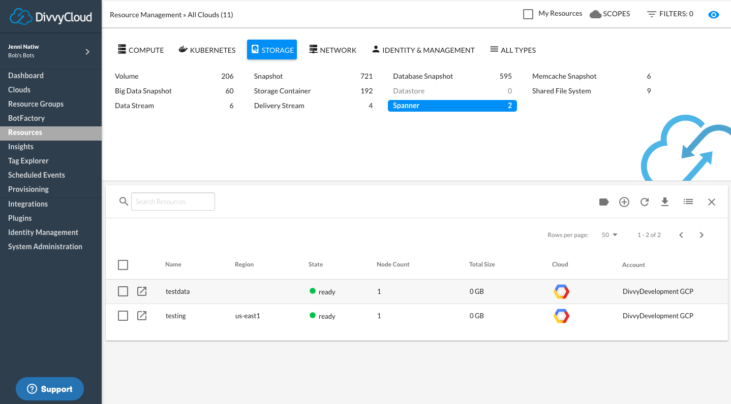The width and height of the screenshot is (731, 404).
Task: Click the add (plus circle) icon
Action: pyautogui.click(x=624, y=202)
